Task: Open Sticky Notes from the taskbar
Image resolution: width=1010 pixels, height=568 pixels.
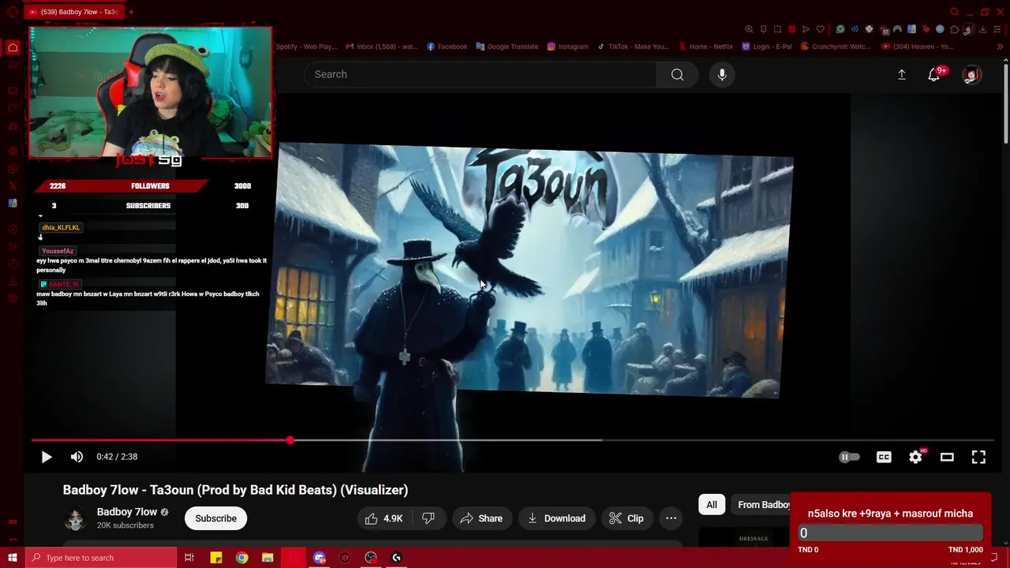Action: click(x=215, y=558)
